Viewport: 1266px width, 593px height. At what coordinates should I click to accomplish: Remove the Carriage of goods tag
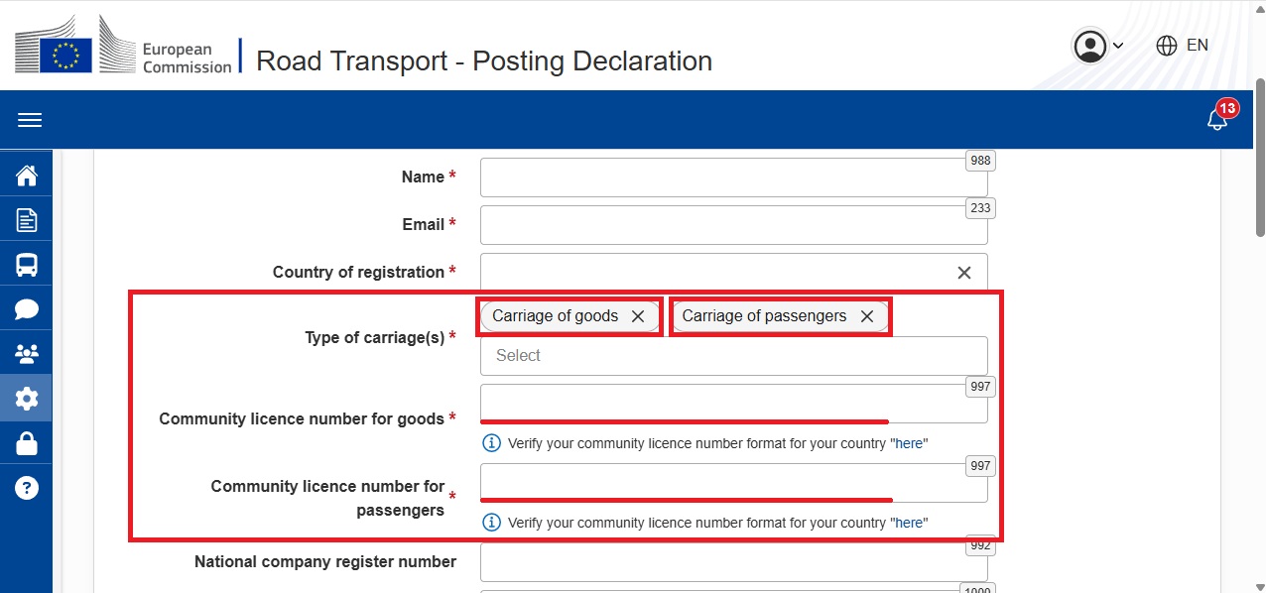click(x=638, y=316)
